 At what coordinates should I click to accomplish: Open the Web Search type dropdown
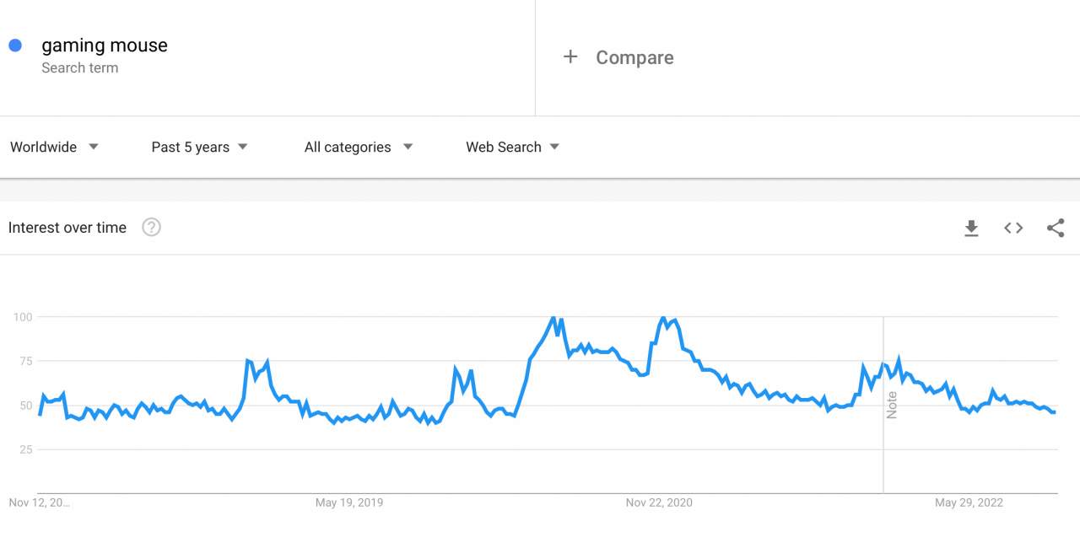[511, 147]
